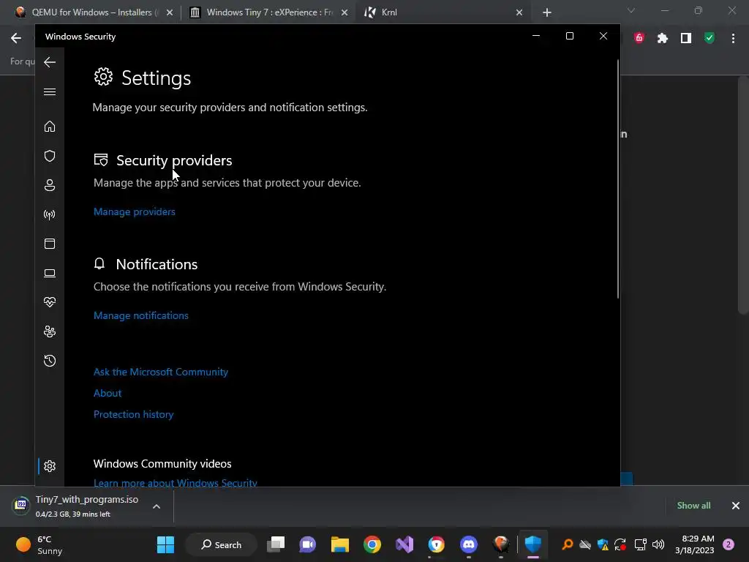This screenshot has height=562, width=749.
Task: Click Windows Security window scrollbar
Action: [x=618, y=179]
